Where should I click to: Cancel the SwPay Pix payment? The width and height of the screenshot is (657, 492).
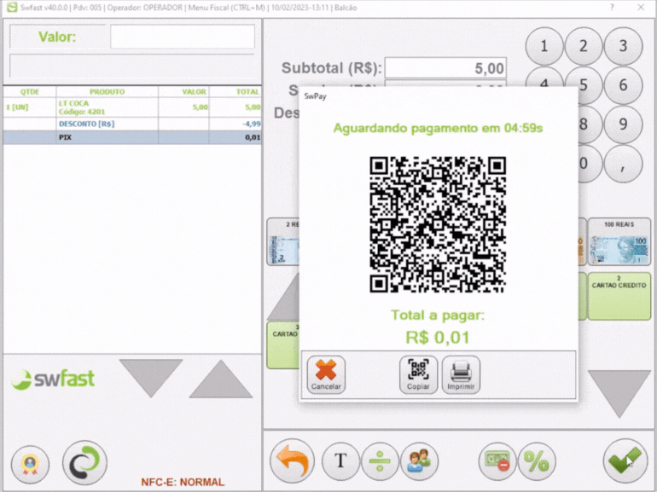click(x=326, y=375)
